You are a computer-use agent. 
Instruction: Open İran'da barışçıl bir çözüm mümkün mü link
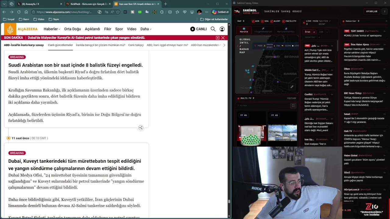[101, 45]
